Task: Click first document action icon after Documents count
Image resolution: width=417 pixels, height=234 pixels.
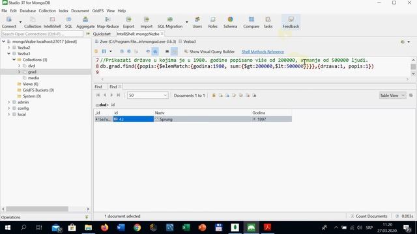Action: click(214, 96)
